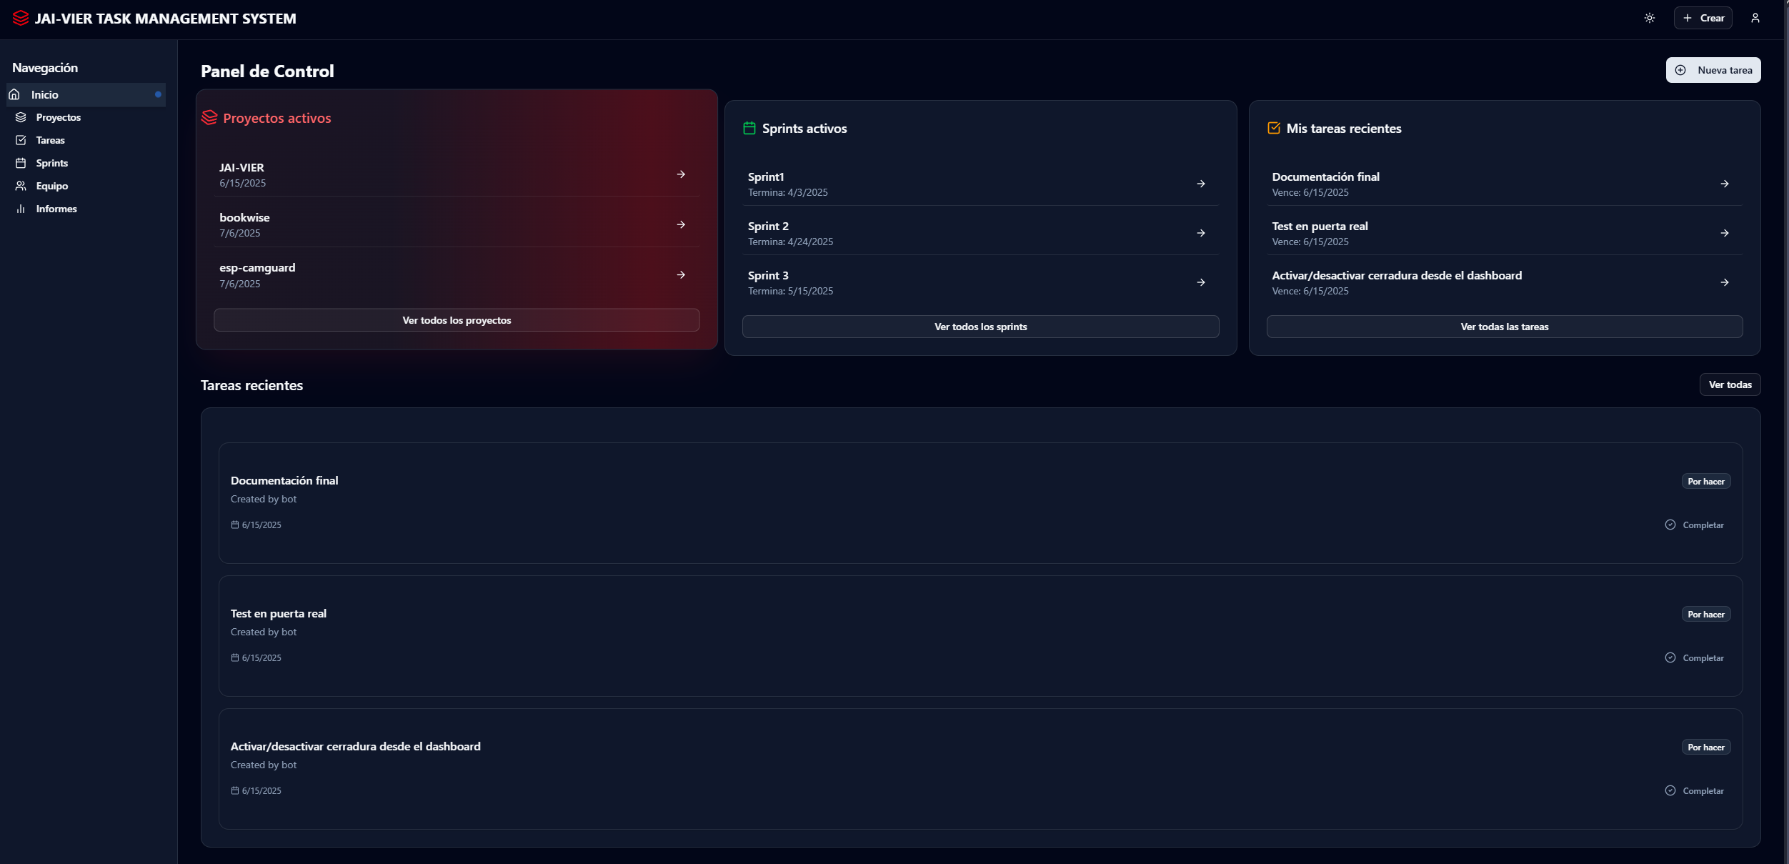Open the JAI-VIER project arrow

pos(681,174)
